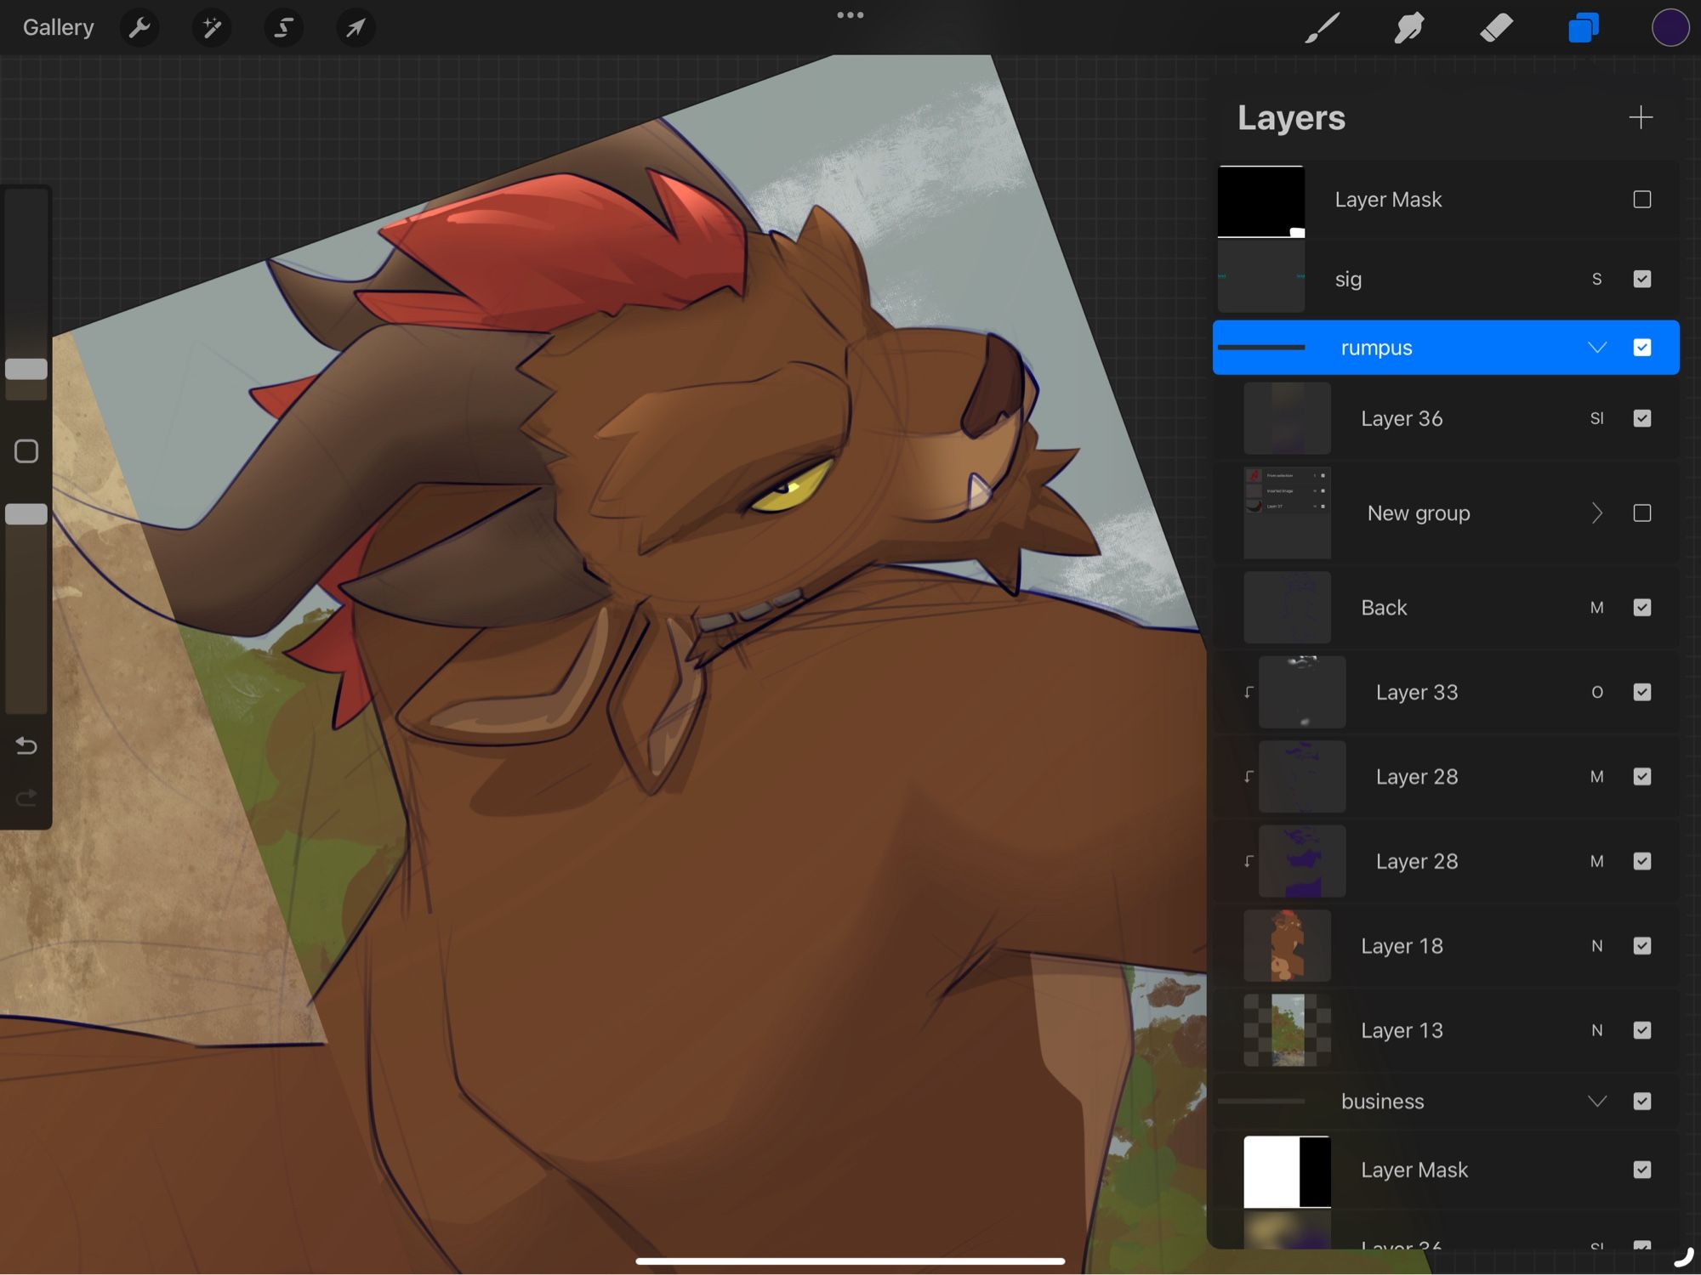Enable the top Layer Mask visibility

pos(1642,200)
